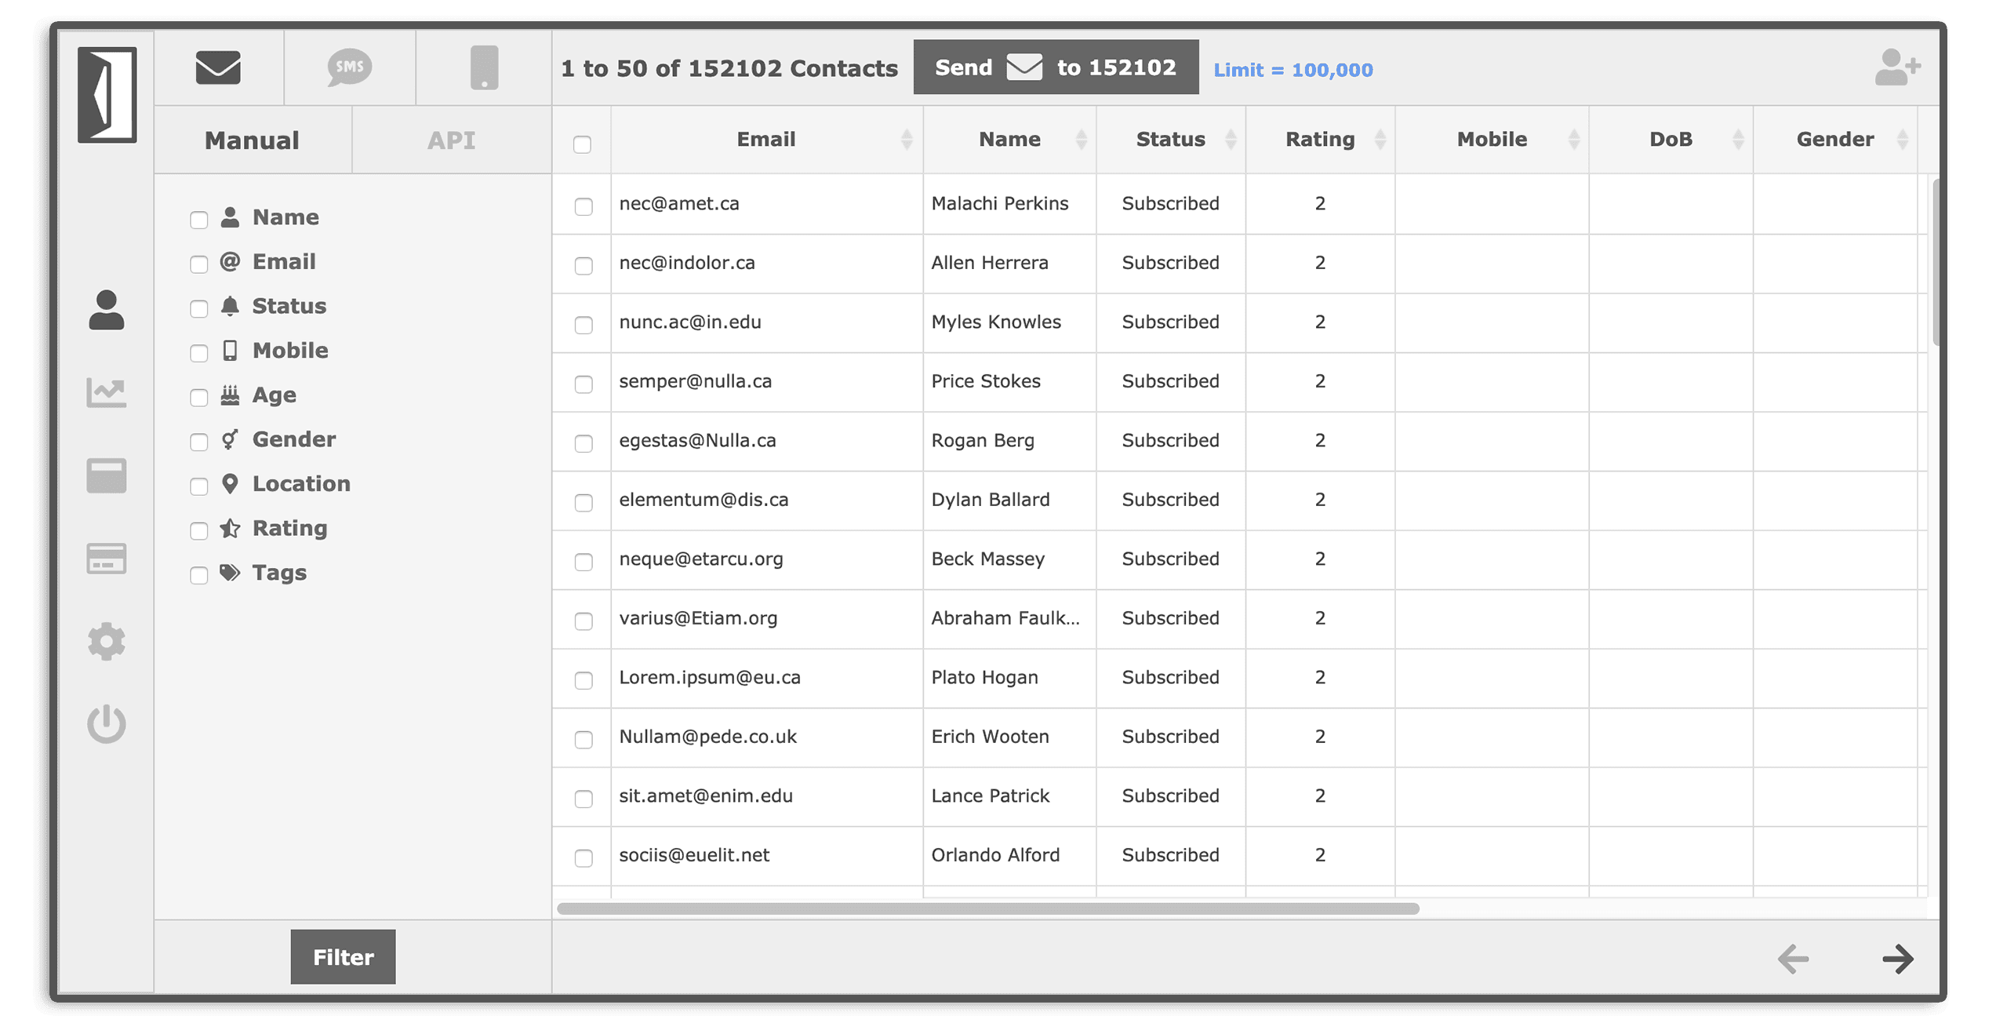Toggle the Tags filter checkbox

(199, 575)
